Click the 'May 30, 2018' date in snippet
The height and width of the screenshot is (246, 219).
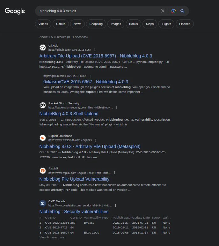(49, 185)
